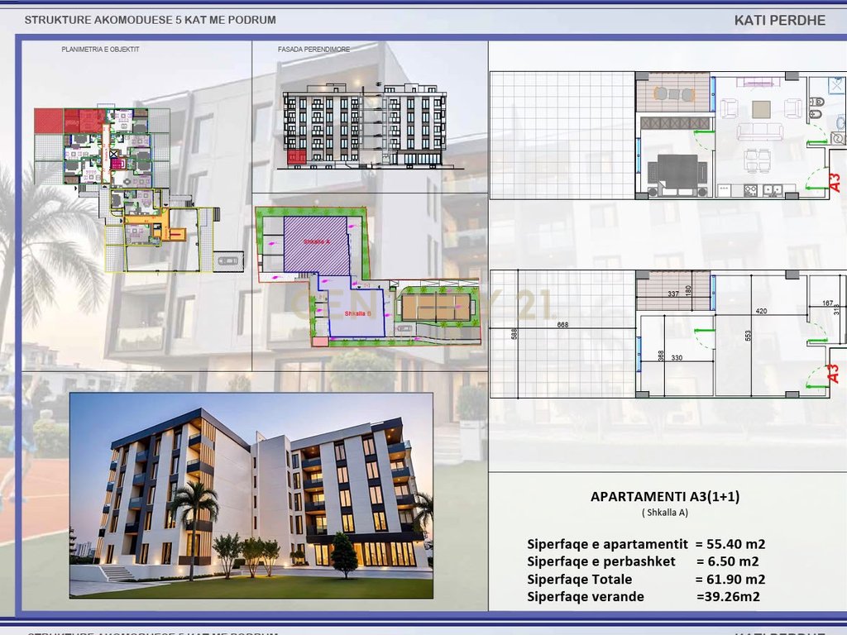This screenshot has width=847, height=635.
Task: Click the "61.90 m2" total value
Action: point(735,580)
